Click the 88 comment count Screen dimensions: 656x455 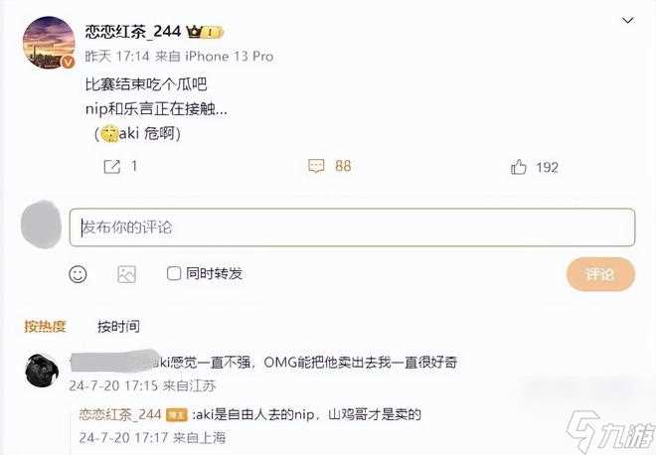click(343, 166)
